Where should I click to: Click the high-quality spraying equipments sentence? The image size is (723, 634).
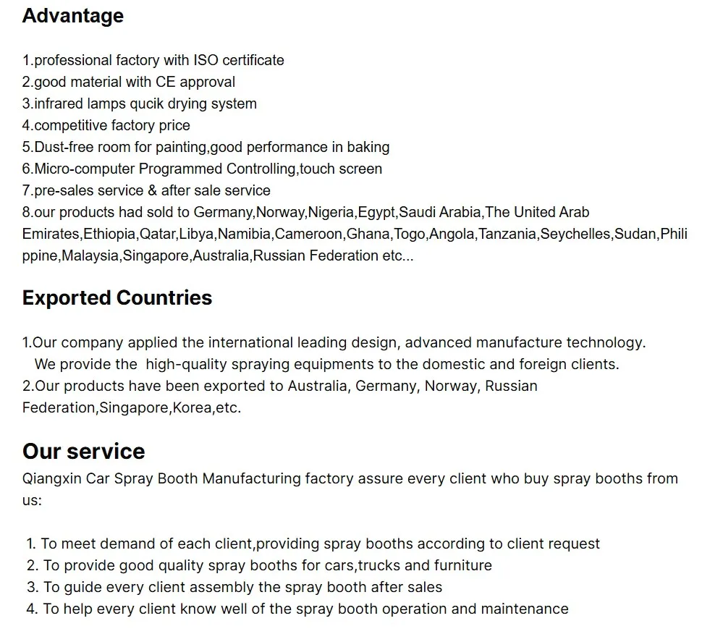pyautogui.click(x=327, y=364)
